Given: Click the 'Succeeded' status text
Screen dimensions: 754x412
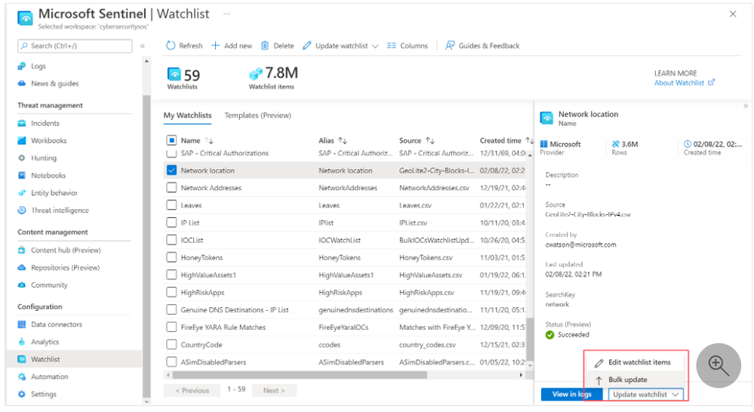Looking at the screenshot, I should 573,334.
